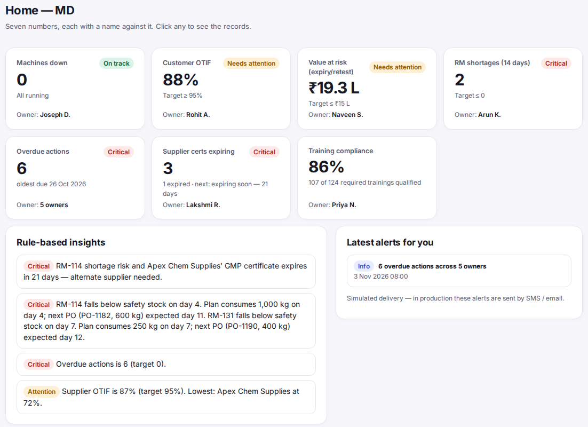Viewport: 588px width, 427px height.
Task: Click the "Simulated delivery" note text
Action: [x=455, y=298]
